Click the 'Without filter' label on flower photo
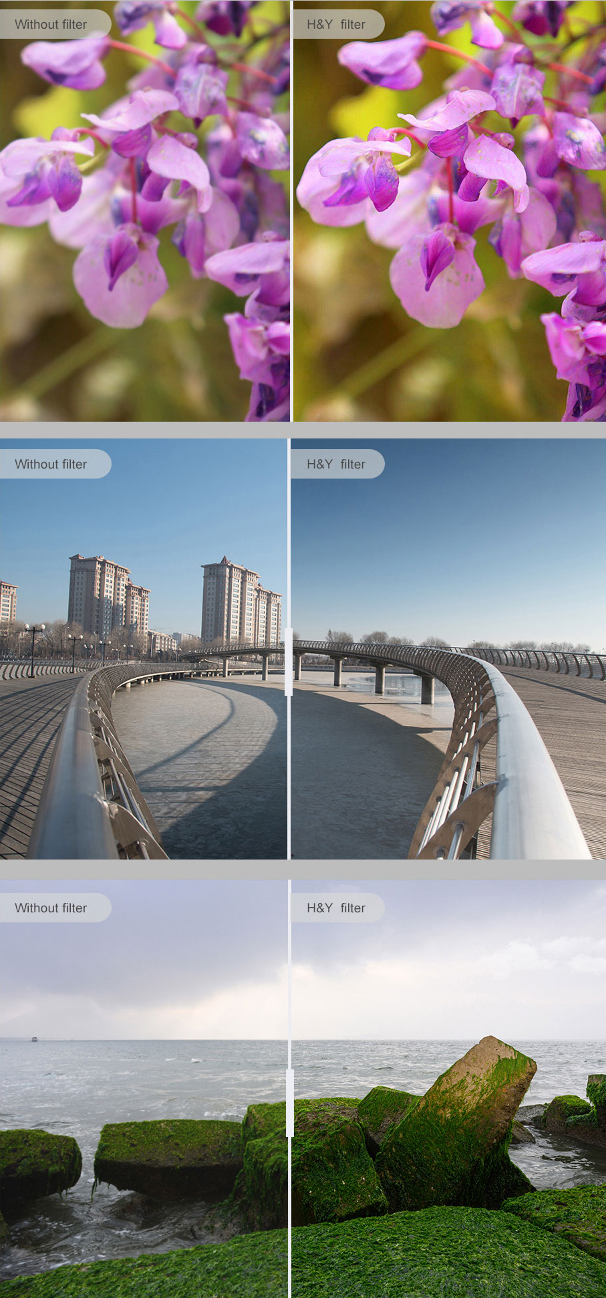The height and width of the screenshot is (1298, 606). pyautogui.click(x=51, y=24)
